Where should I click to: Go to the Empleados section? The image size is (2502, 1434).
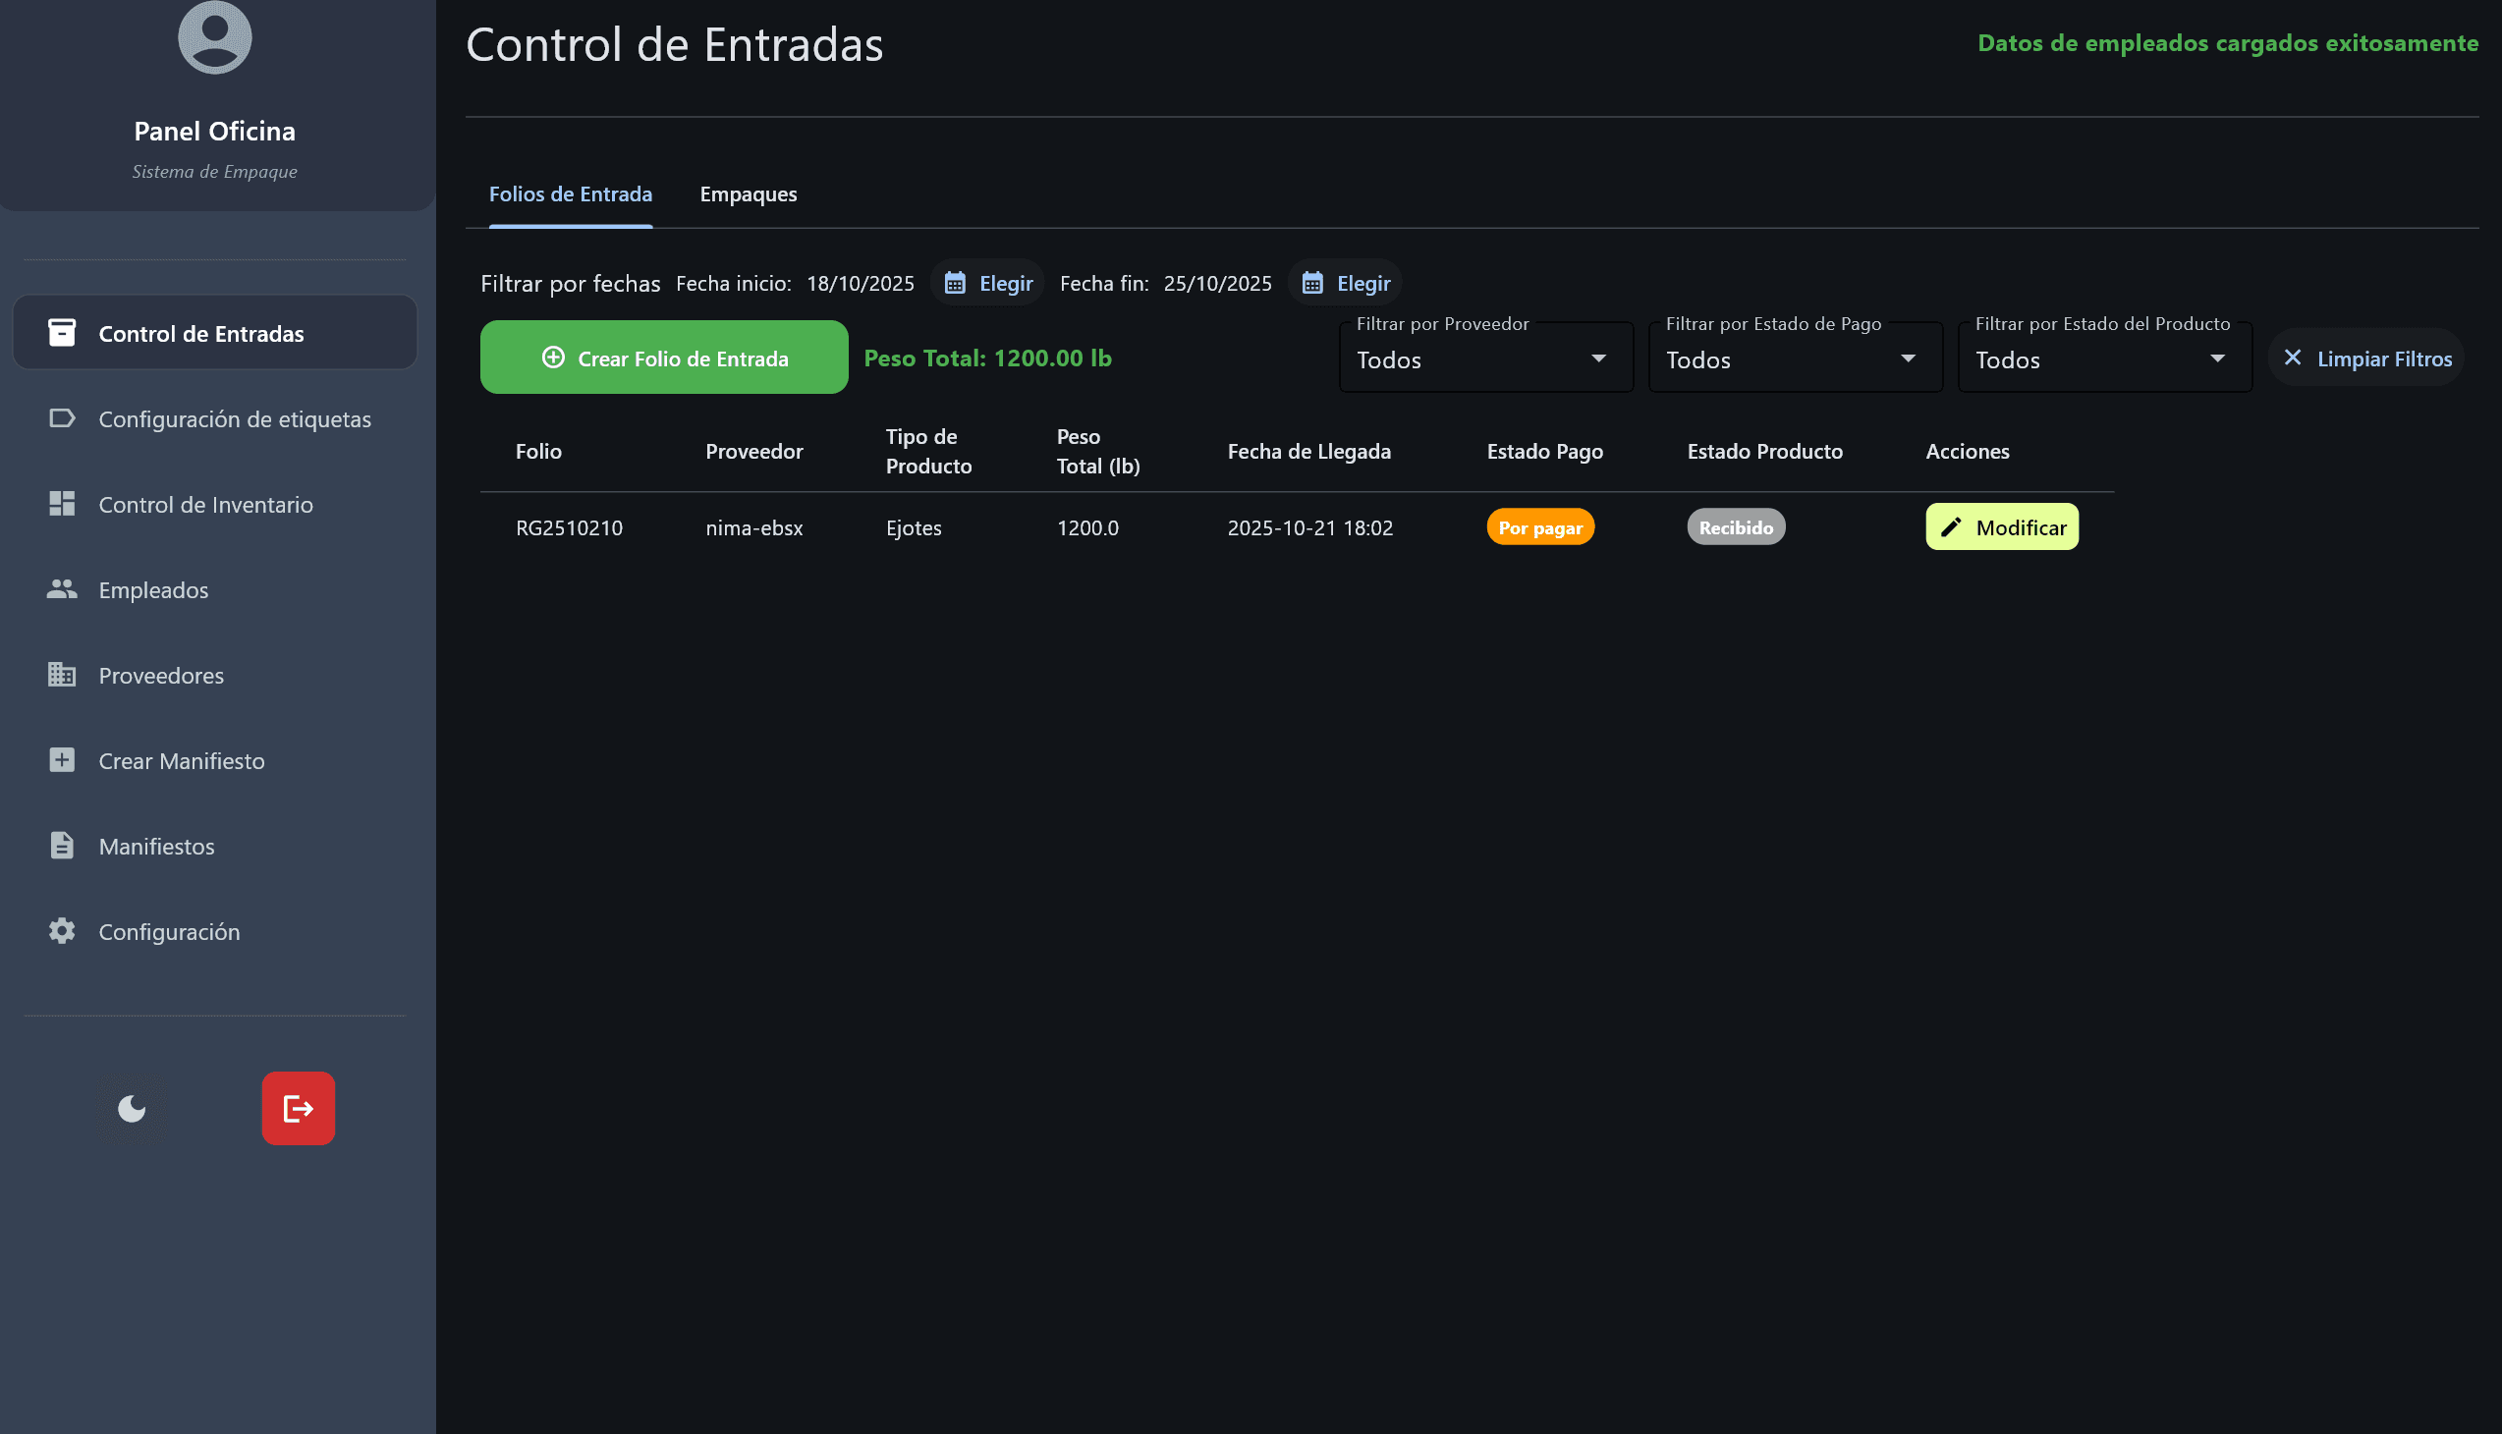pyautogui.click(x=153, y=591)
